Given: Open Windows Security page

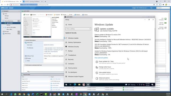Looking at the screenshot, I should coord(73,47).
